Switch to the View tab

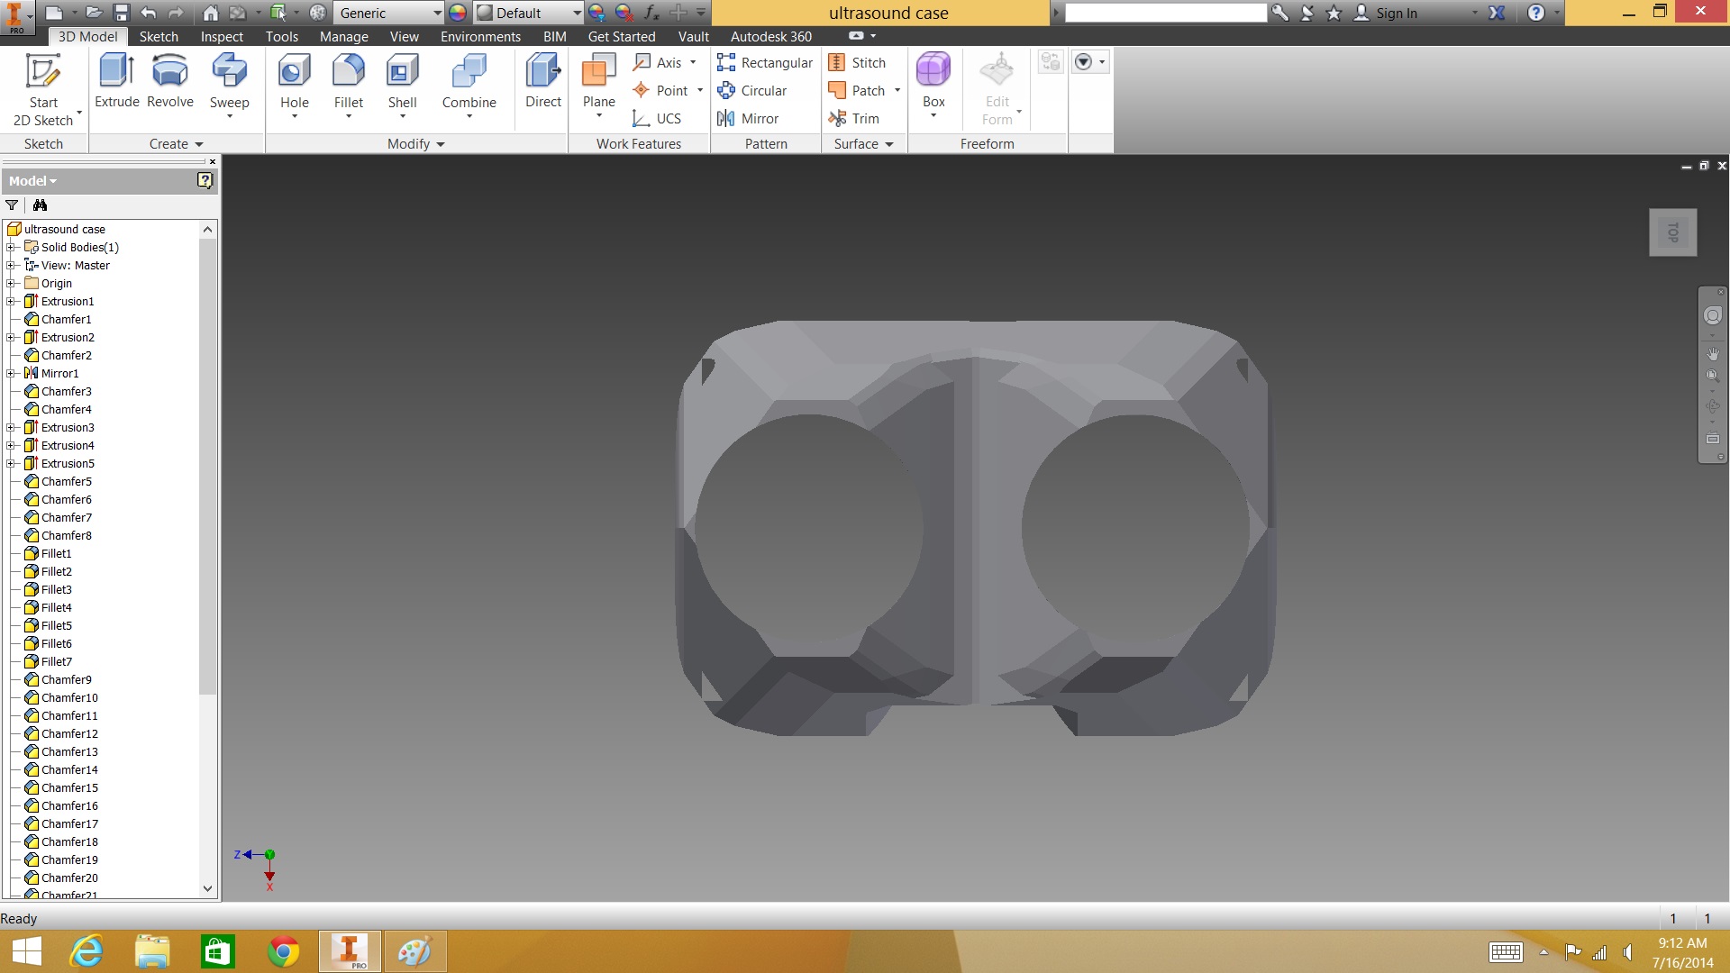(404, 36)
